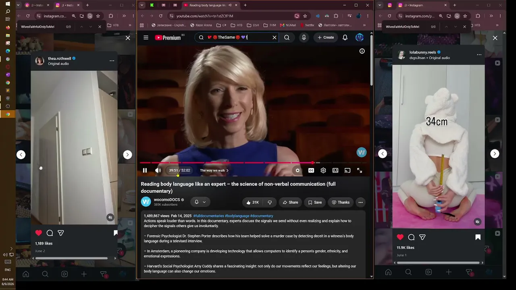516x290 pixels.
Task: Close the thea.rothwell post viewer
Action: [x=128, y=38]
